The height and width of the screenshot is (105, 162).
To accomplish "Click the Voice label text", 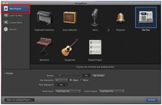I will 95,30.
